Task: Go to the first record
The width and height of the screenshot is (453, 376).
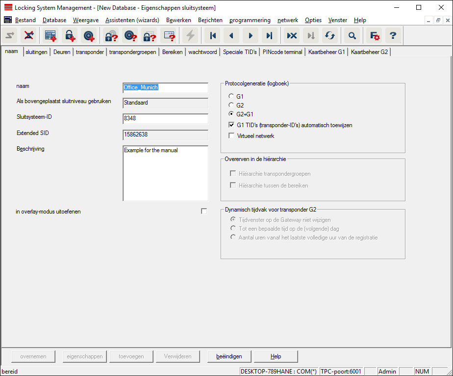Action: click(212, 35)
